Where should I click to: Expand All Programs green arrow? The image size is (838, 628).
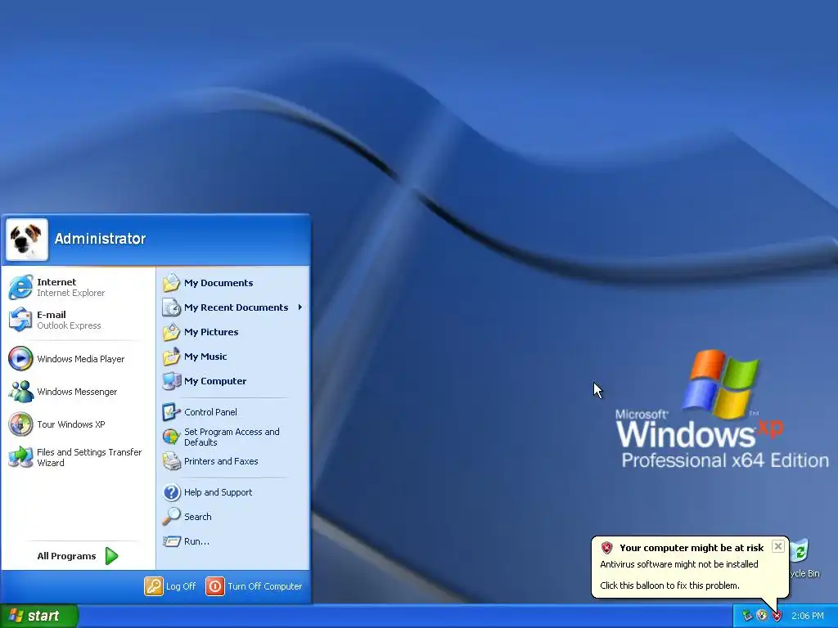[x=111, y=556]
